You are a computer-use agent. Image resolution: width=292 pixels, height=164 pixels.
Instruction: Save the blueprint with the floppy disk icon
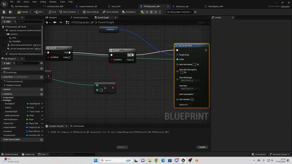(4, 12)
